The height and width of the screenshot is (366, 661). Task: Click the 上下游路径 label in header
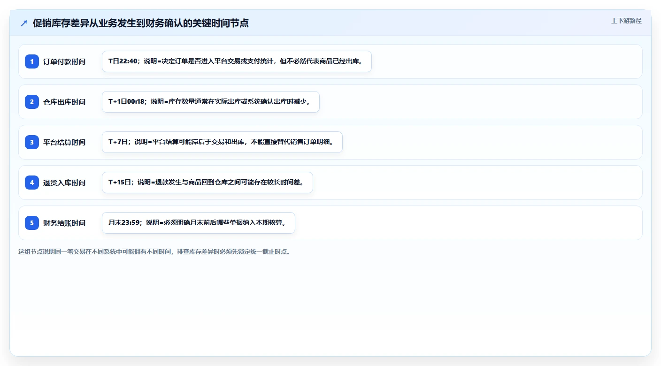(626, 21)
